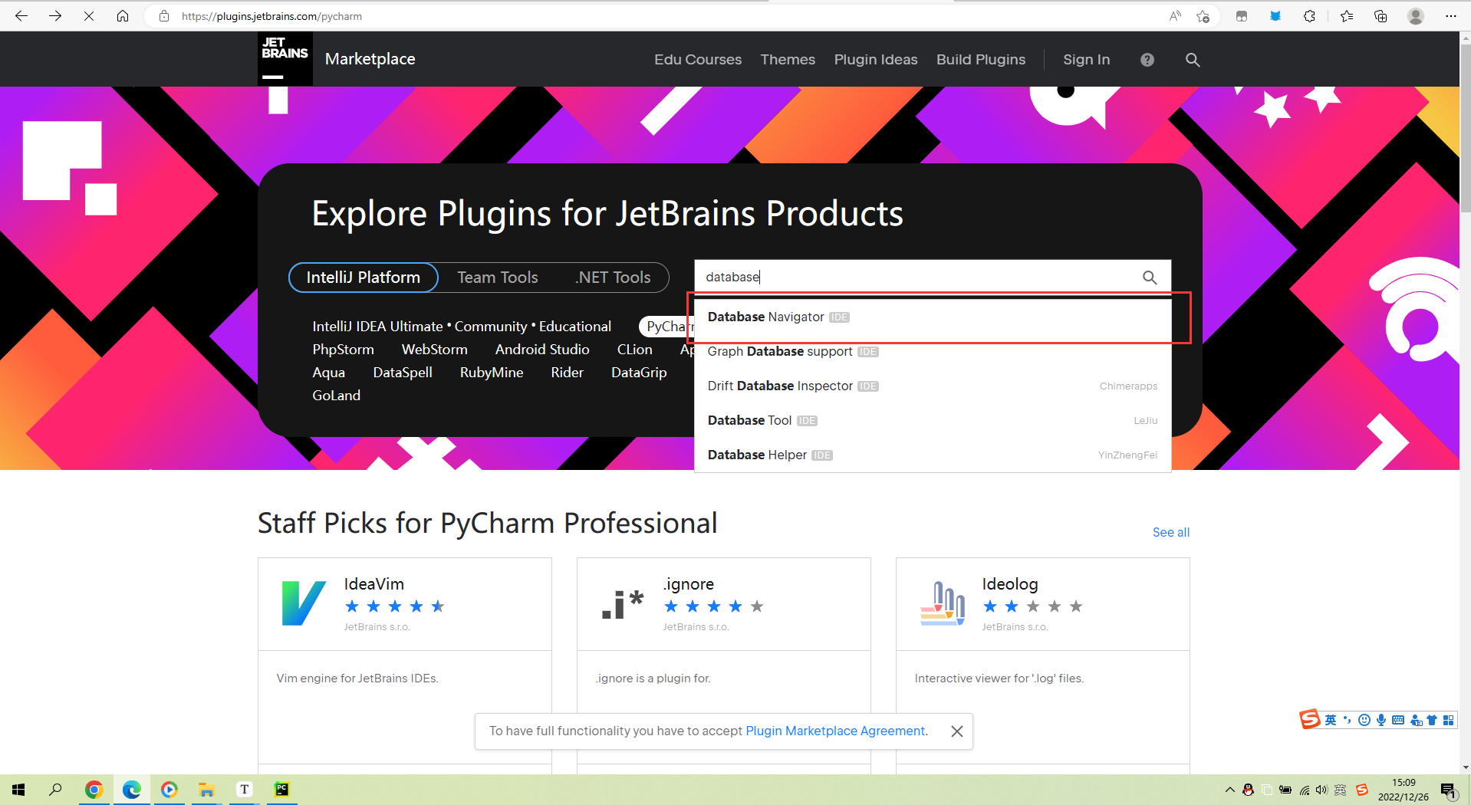Filter plugins for DataGrip
The width and height of the screenshot is (1471, 805).
tap(639, 373)
